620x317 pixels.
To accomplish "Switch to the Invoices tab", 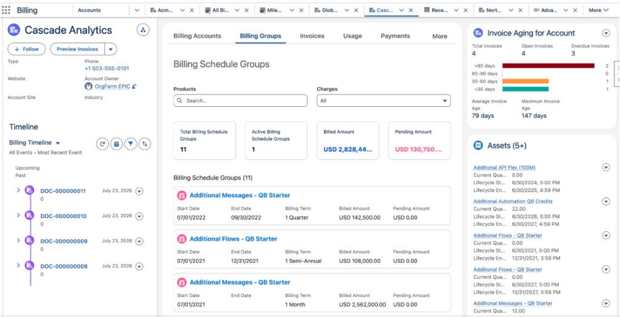I will click(x=312, y=36).
